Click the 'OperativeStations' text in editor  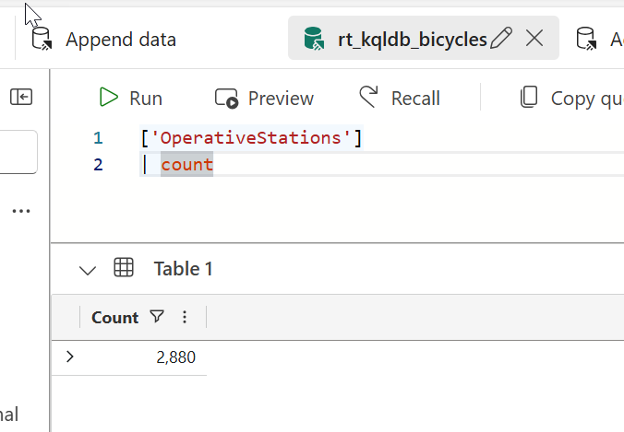point(251,138)
